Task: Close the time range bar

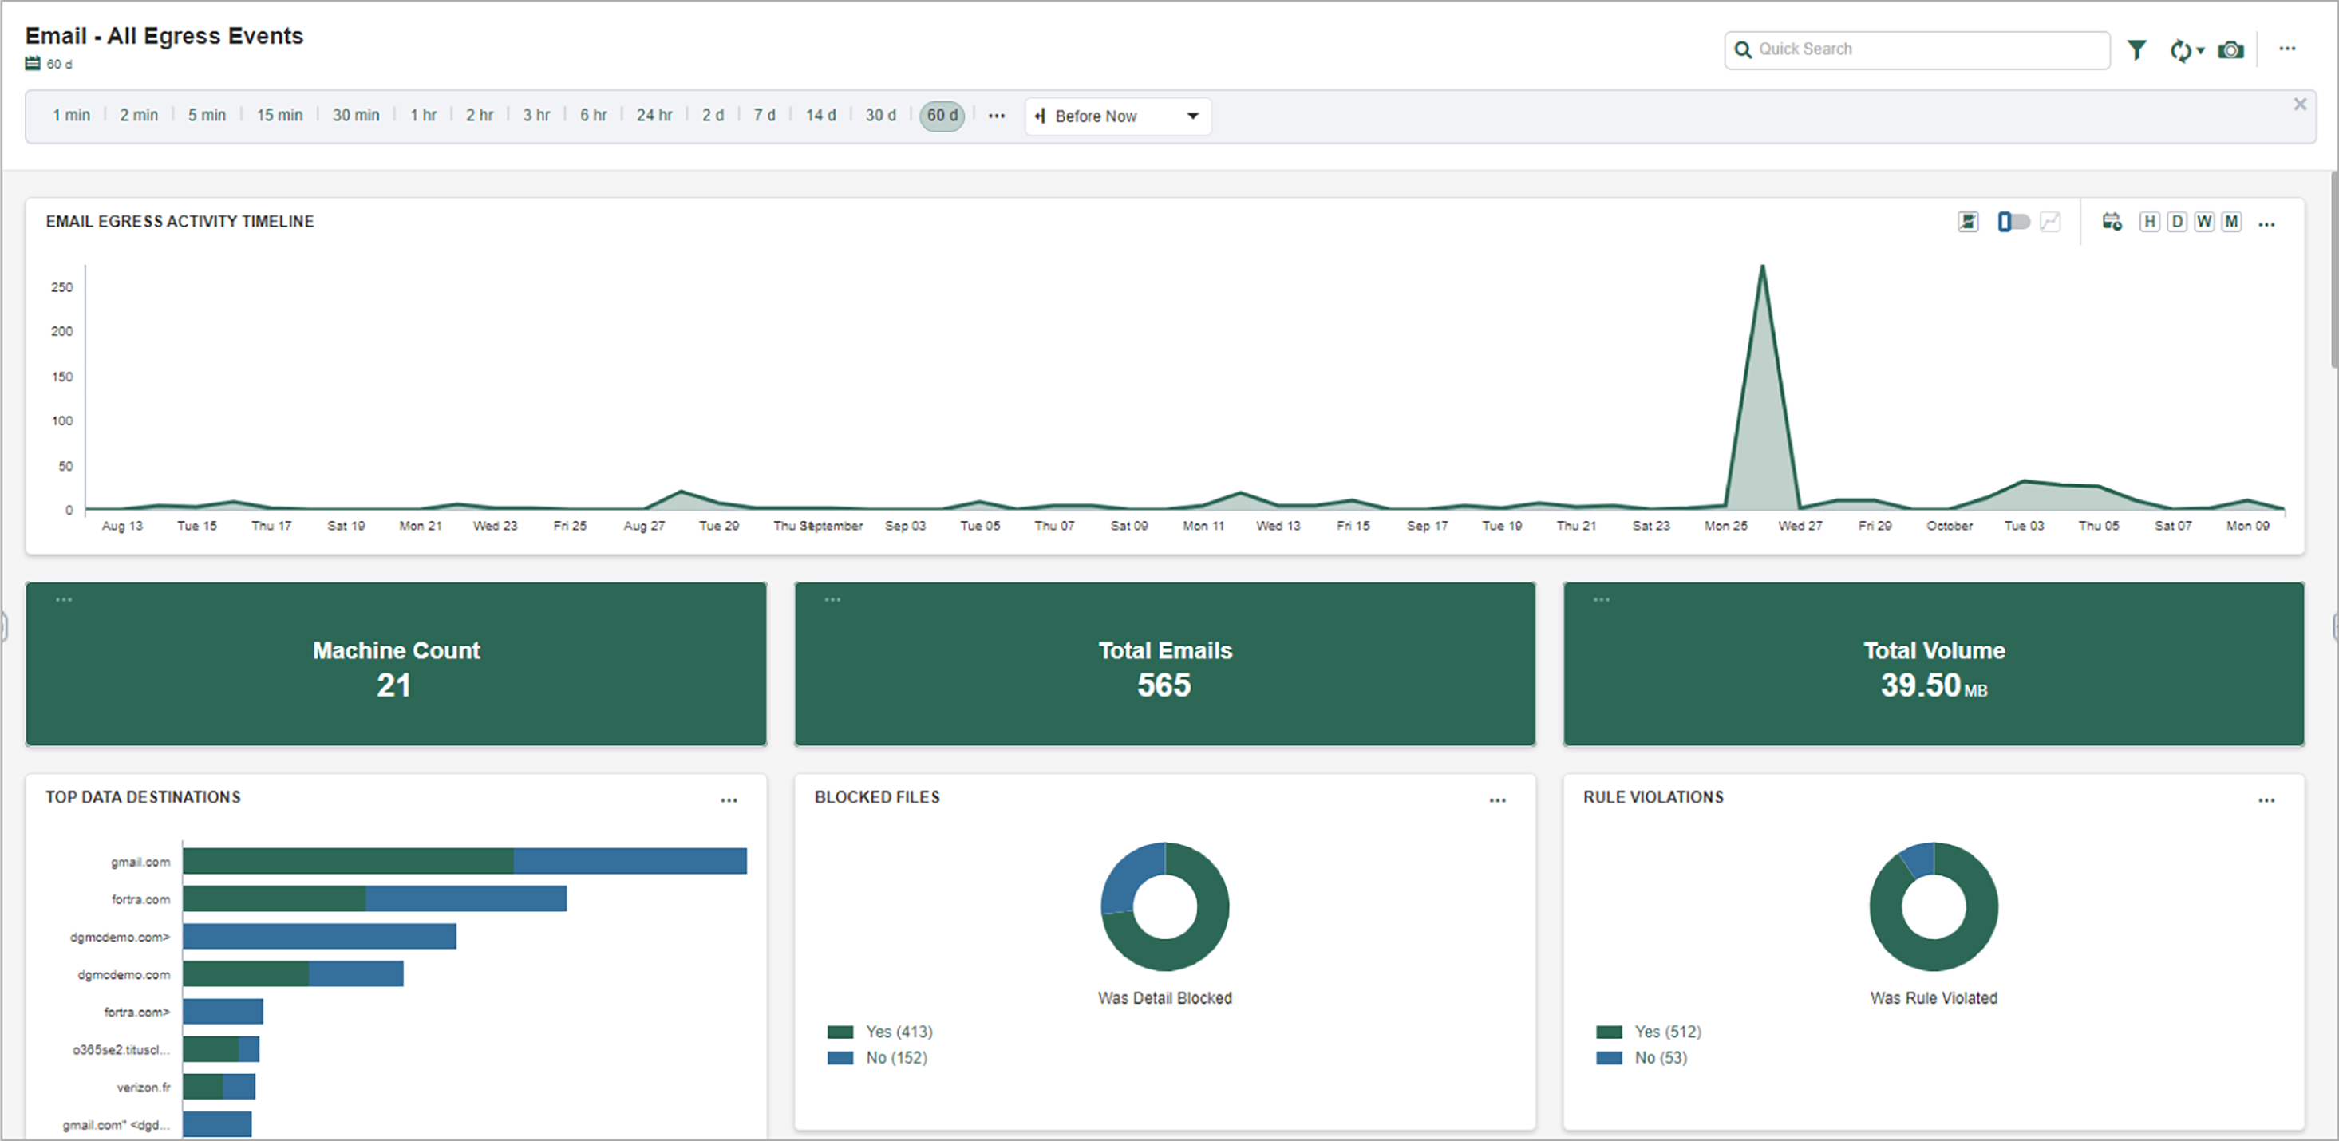Action: pos(2300,105)
